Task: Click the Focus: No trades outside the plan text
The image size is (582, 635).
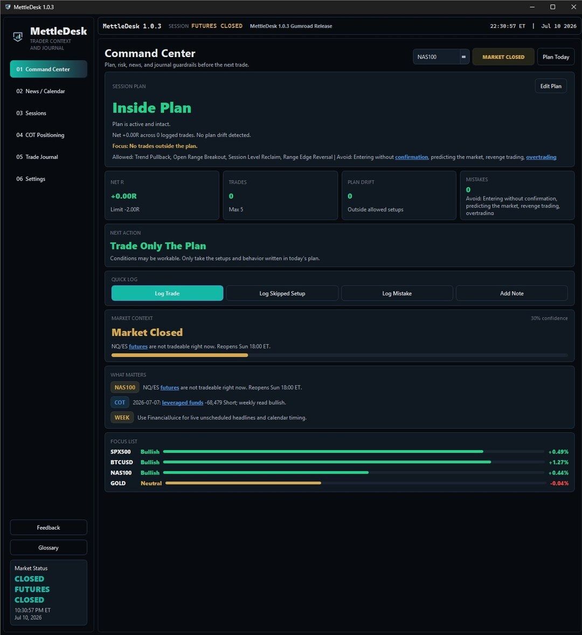Action: [x=155, y=146]
